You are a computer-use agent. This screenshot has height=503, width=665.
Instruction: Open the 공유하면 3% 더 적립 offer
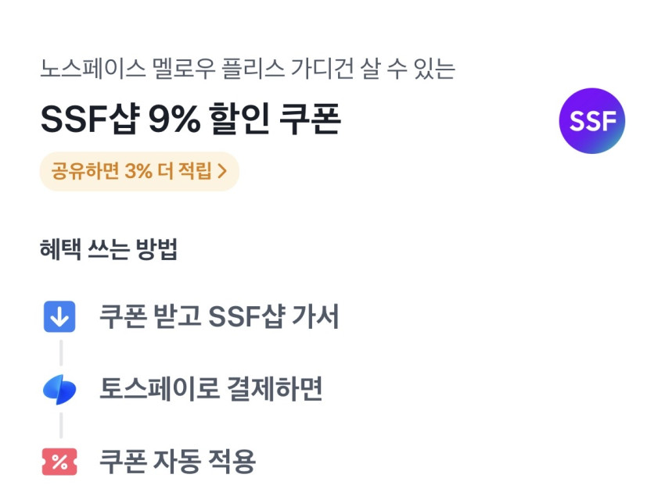(x=138, y=172)
